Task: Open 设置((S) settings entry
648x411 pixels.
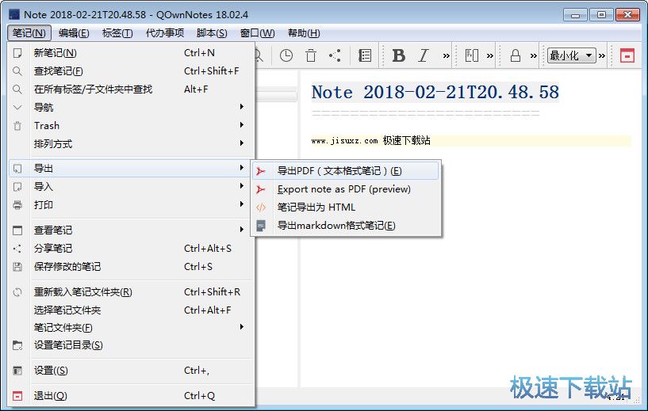Action: (130, 371)
